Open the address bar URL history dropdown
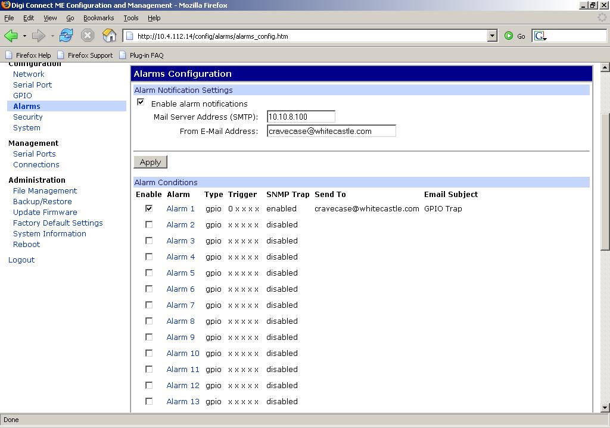Viewport: 610px width, 428px height. (x=492, y=36)
